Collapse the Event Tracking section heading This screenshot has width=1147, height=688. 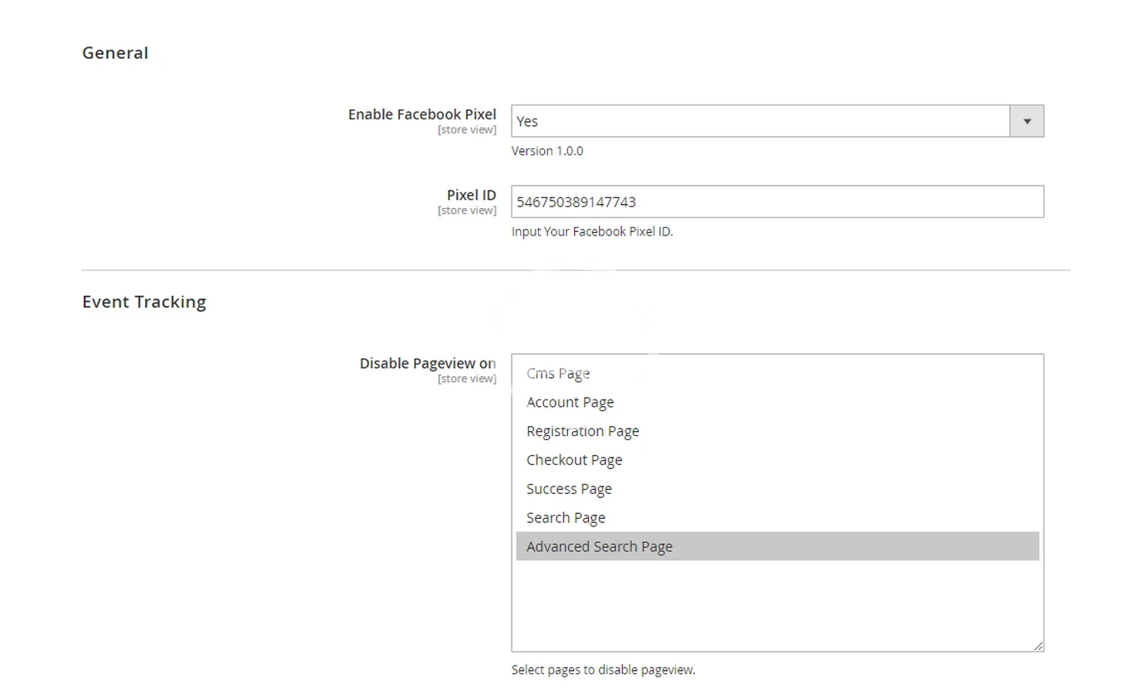click(144, 302)
